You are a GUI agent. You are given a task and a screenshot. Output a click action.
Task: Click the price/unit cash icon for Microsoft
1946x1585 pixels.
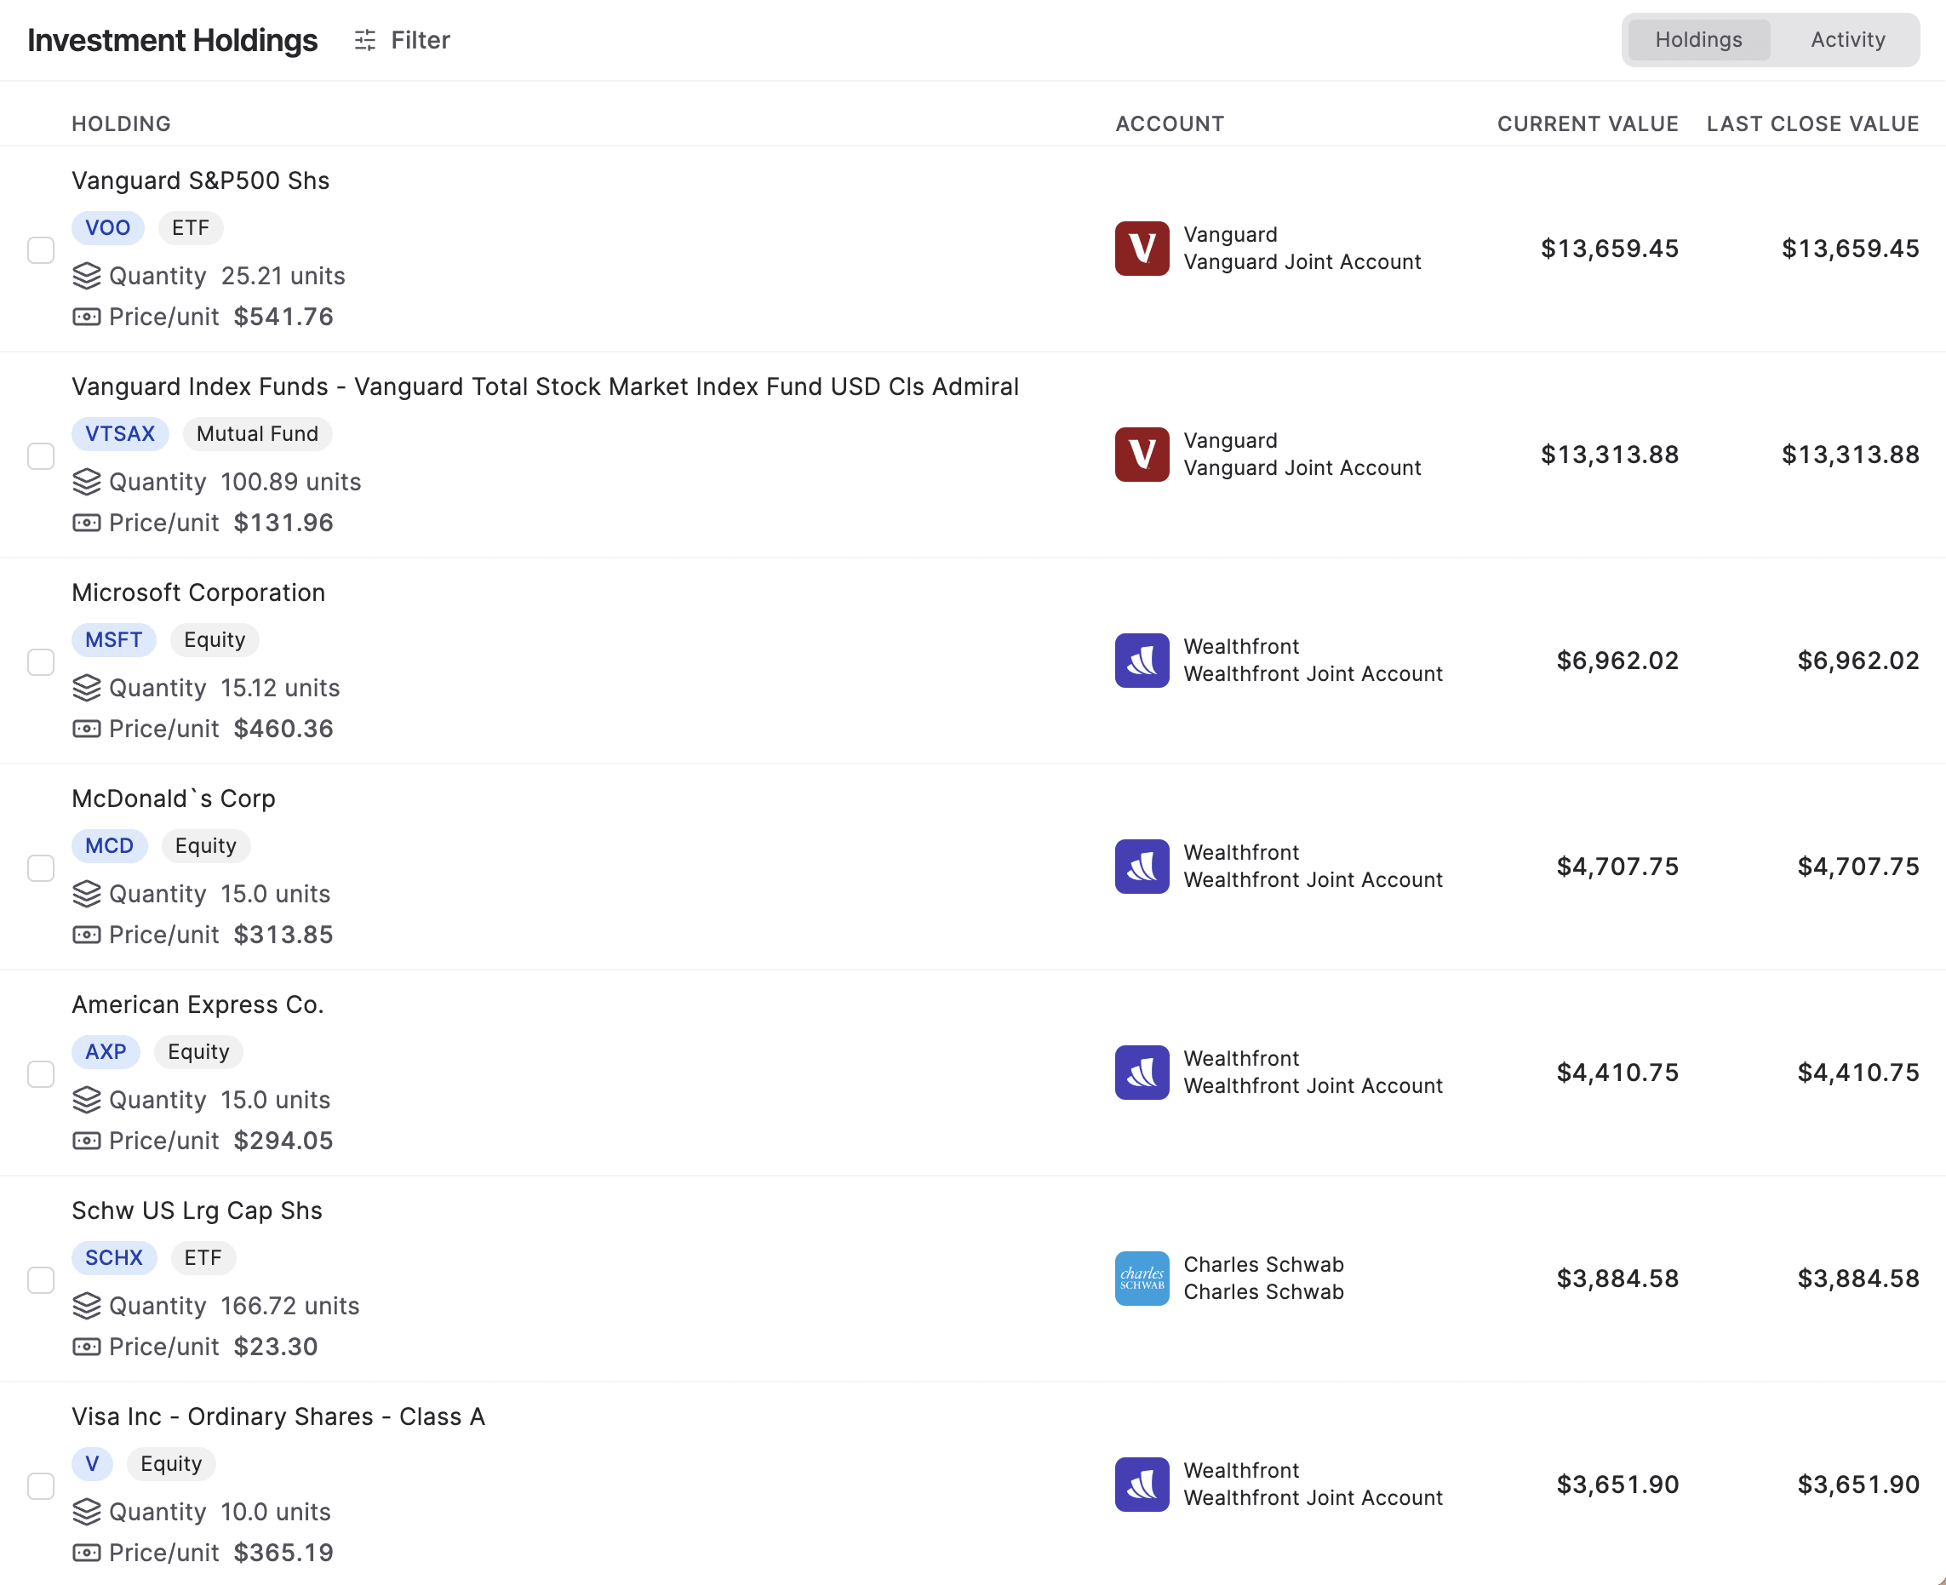pos(87,729)
